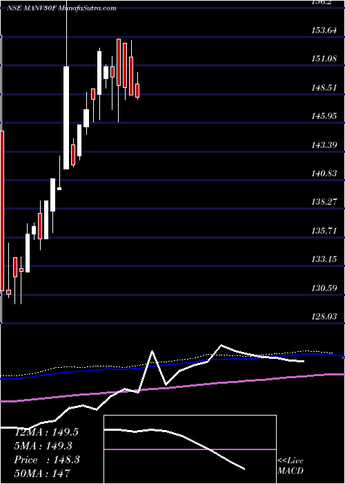Screen dimensions: 345x484
Task: Select the 148.51 price axis label
Action: (323, 87)
